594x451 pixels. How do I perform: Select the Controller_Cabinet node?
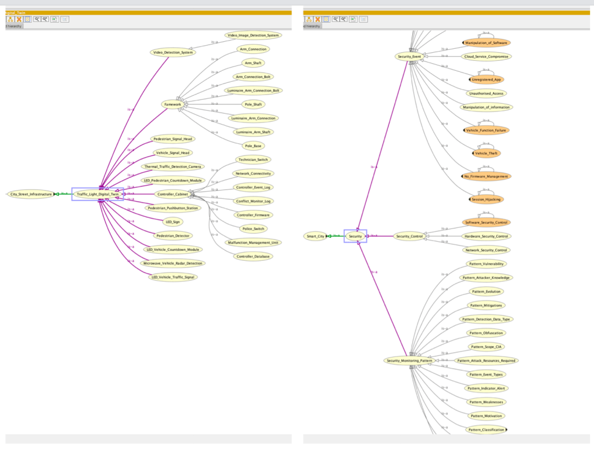tap(172, 194)
